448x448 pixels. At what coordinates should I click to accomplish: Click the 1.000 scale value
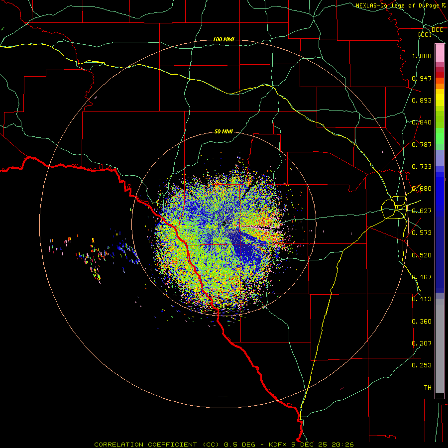(x=422, y=56)
